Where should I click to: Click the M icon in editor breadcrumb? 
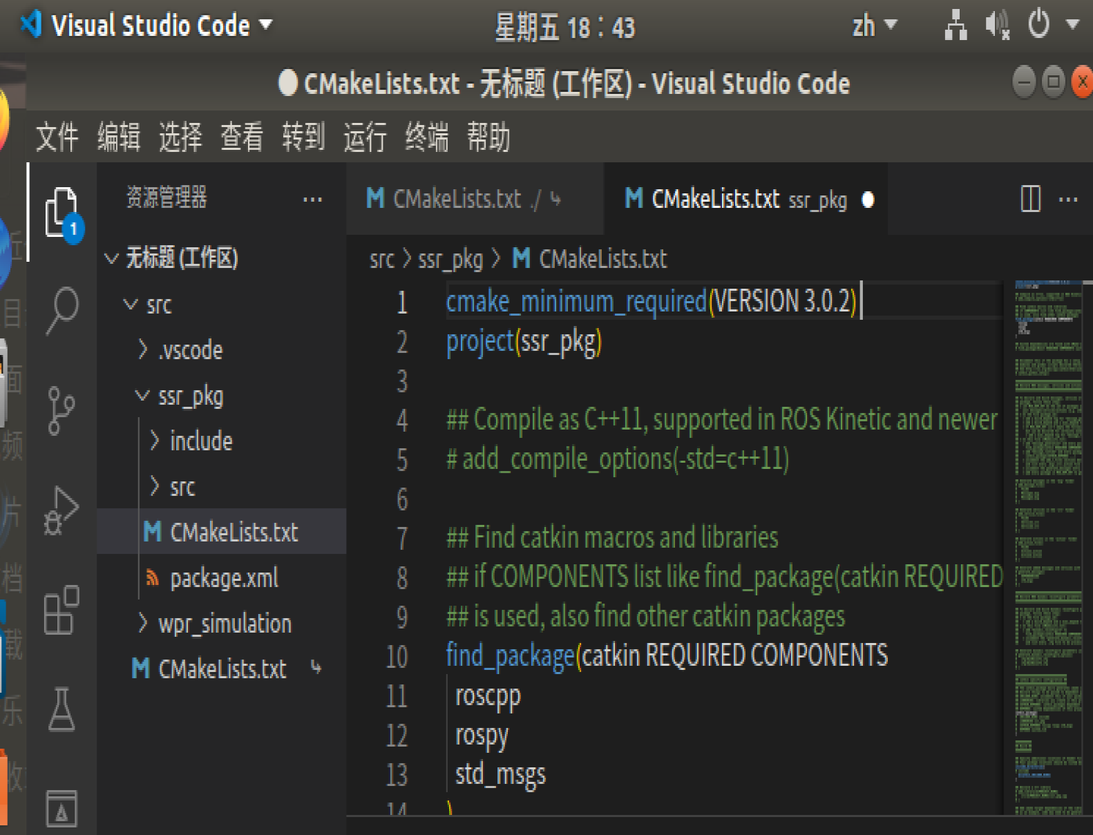(522, 258)
